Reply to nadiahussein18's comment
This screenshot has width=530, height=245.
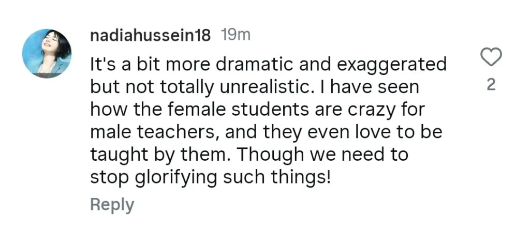click(x=112, y=204)
